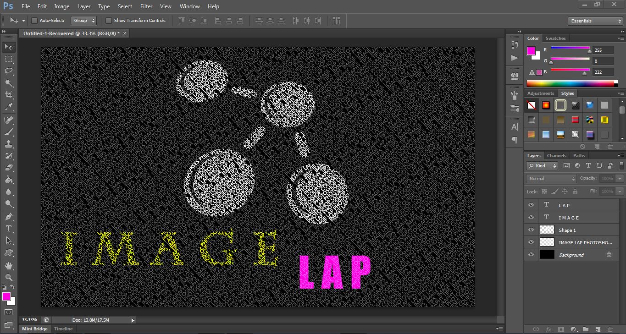
Task: Switch to the Paths tab
Action: coord(579,156)
